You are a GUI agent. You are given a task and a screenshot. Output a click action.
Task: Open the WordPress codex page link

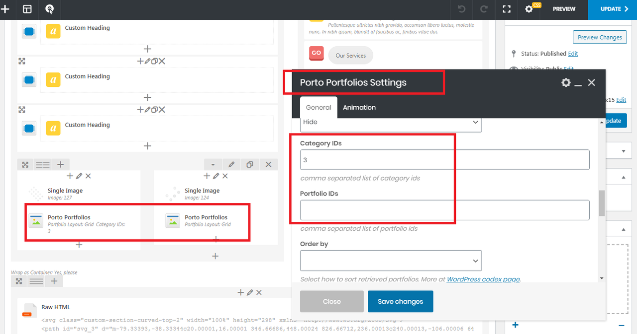(483, 279)
